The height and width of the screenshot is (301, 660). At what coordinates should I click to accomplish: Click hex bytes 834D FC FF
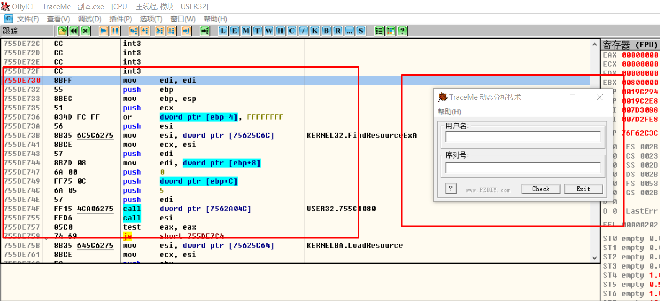pos(77,117)
